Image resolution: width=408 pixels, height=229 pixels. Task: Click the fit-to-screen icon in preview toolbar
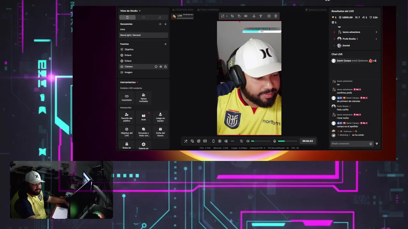tap(222, 16)
